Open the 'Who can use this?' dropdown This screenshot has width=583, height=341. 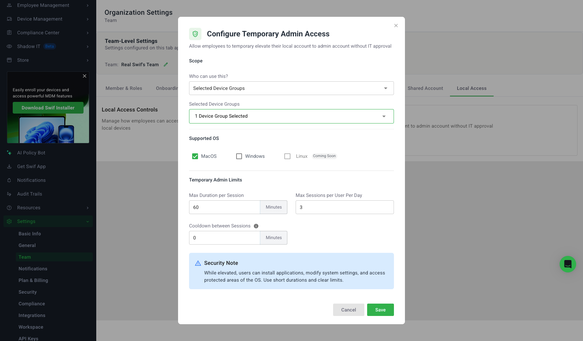[291, 88]
